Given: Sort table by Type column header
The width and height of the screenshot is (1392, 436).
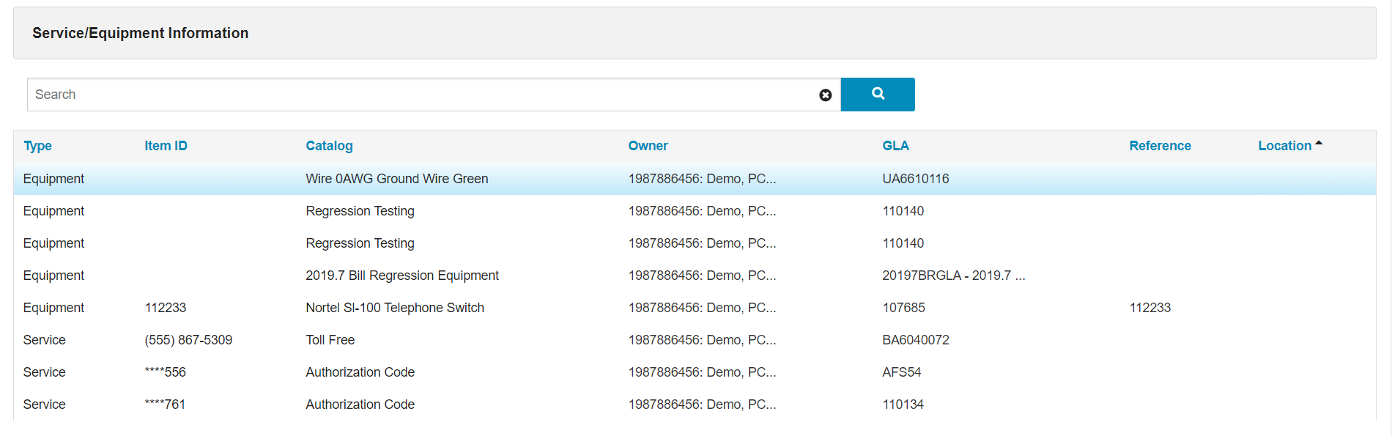Looking at the screenshot, I should tap(37, 146).
